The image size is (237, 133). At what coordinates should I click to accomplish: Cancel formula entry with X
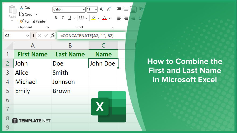pyautogui.click(x=40, y=35)
